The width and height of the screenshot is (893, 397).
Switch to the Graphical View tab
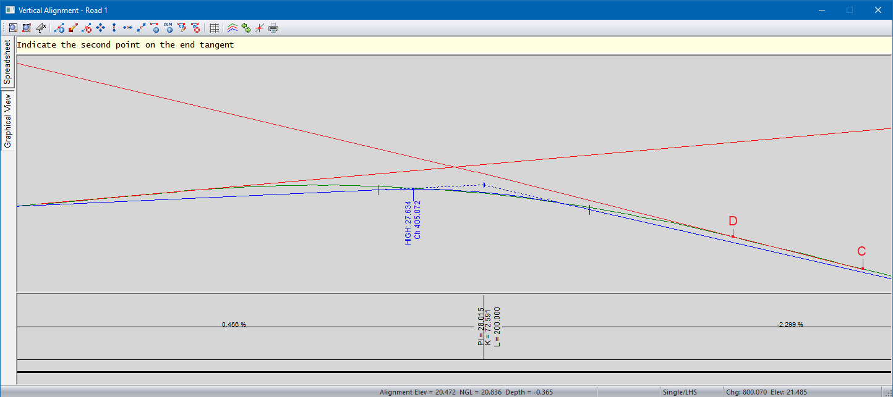click(7, 121)
